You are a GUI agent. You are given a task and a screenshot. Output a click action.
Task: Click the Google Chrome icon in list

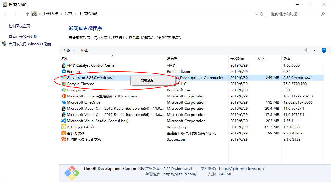tap(64, 84)
